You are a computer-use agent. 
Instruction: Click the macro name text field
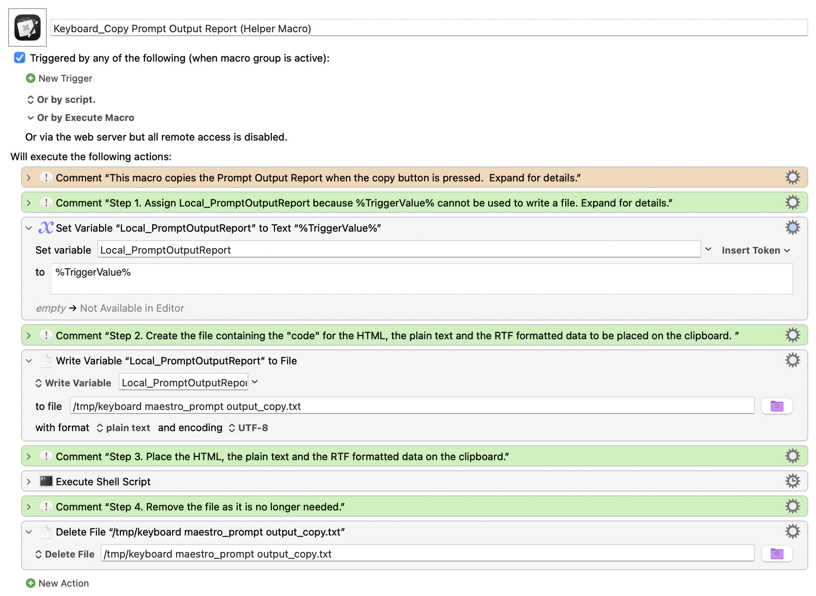click(429, 28)
